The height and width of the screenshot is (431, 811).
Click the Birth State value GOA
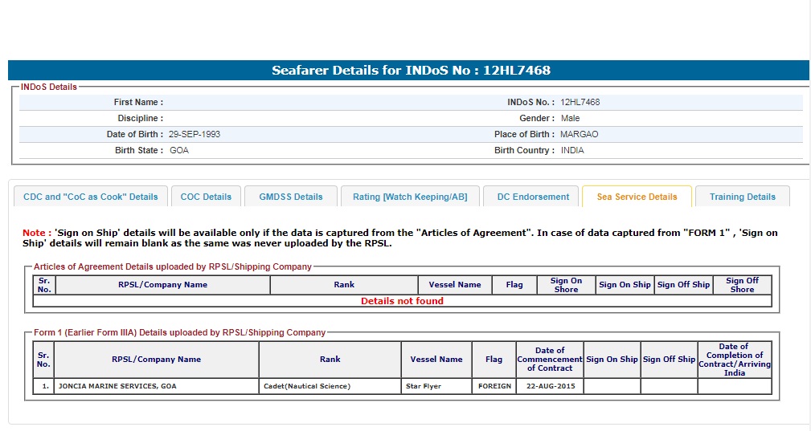(179, 151)
